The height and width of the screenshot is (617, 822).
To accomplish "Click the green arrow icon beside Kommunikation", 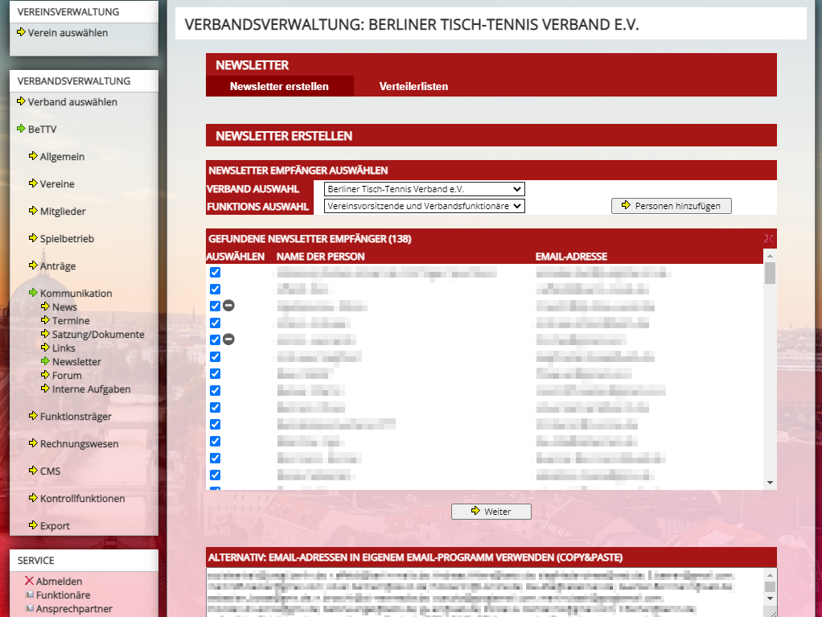I will click(33, 292).
